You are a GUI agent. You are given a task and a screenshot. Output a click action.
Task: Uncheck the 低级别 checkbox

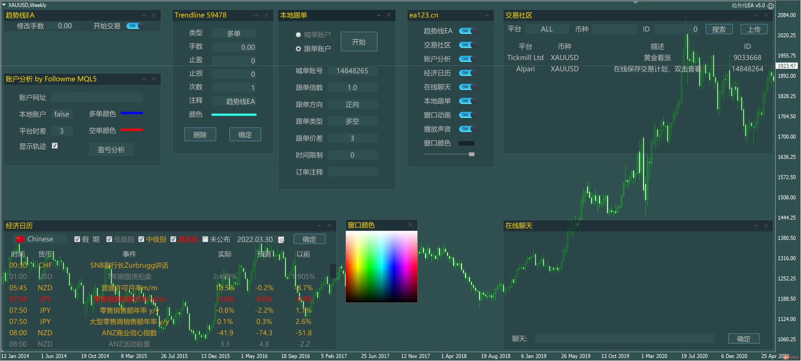pyautogui.click(x=109, y=239)
